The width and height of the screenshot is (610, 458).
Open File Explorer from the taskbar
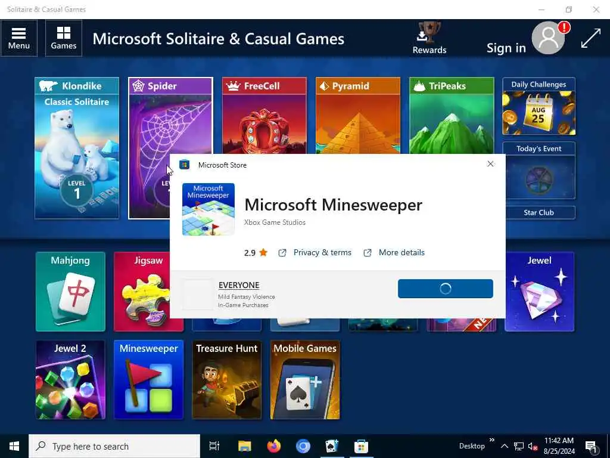(245, 446)
